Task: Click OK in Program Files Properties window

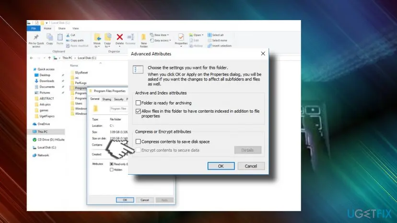Action: tap(125, 200)
